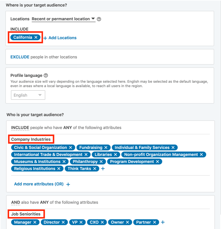Remove the Fundraising industry tag
Viewport: 221px width, 229px height.
tap(106, 147)
